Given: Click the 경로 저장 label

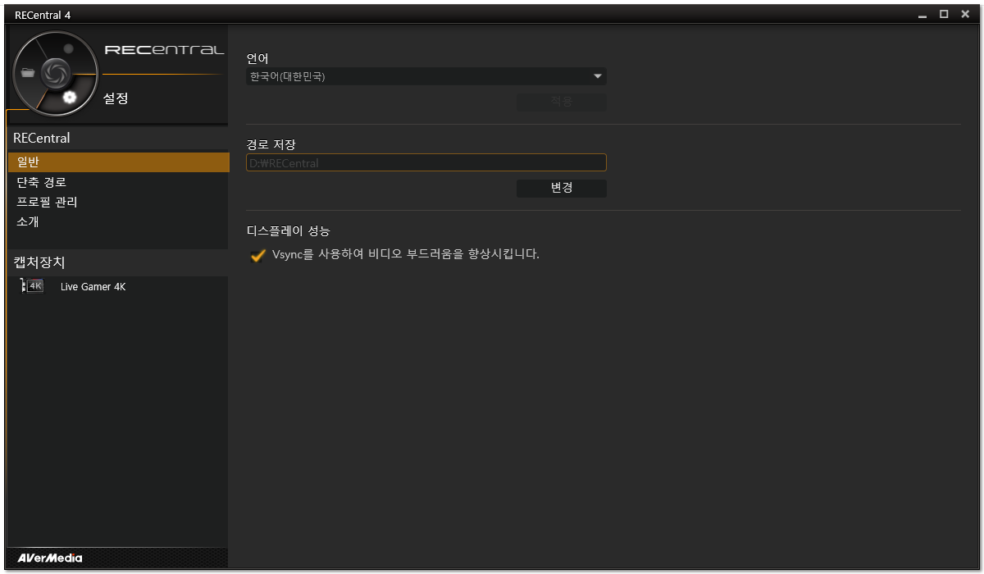Looking at the screenshot, I should (x=271, y=145).
